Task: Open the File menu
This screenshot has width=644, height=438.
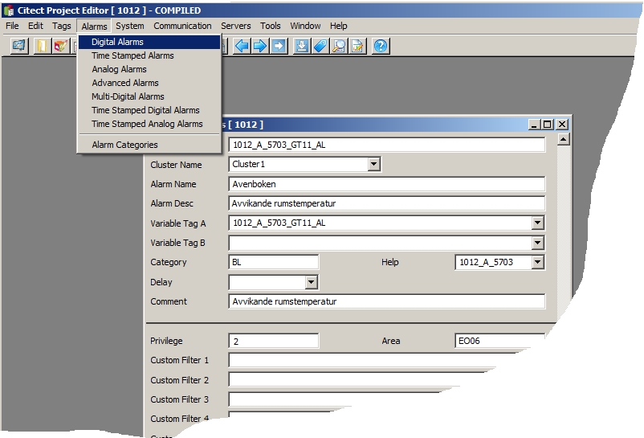Action: pyautogui.click(x=12, y=26)
